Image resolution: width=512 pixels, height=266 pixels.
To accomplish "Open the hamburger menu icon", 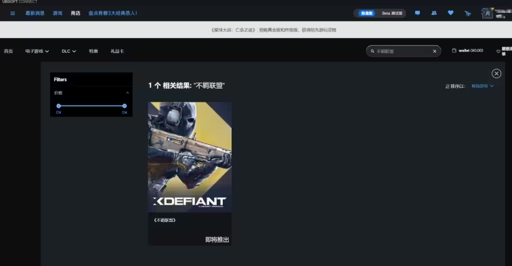I will 12,14.
